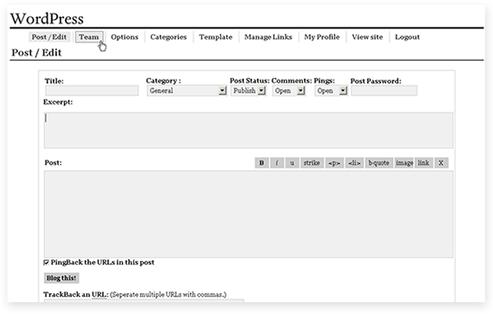
Task: Go to the Team page
Action: (89, 37)
